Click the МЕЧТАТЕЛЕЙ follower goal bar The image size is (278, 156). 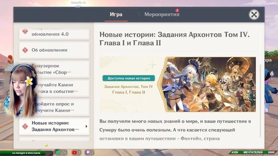tap(253, 153)
